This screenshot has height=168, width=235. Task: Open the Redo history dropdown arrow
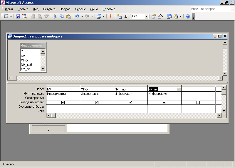coord(92,16)
